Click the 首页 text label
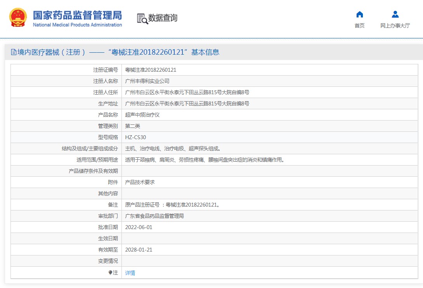The width and height of the screenshot is (423, 288). pyautogui.click(x=360, y=26)
